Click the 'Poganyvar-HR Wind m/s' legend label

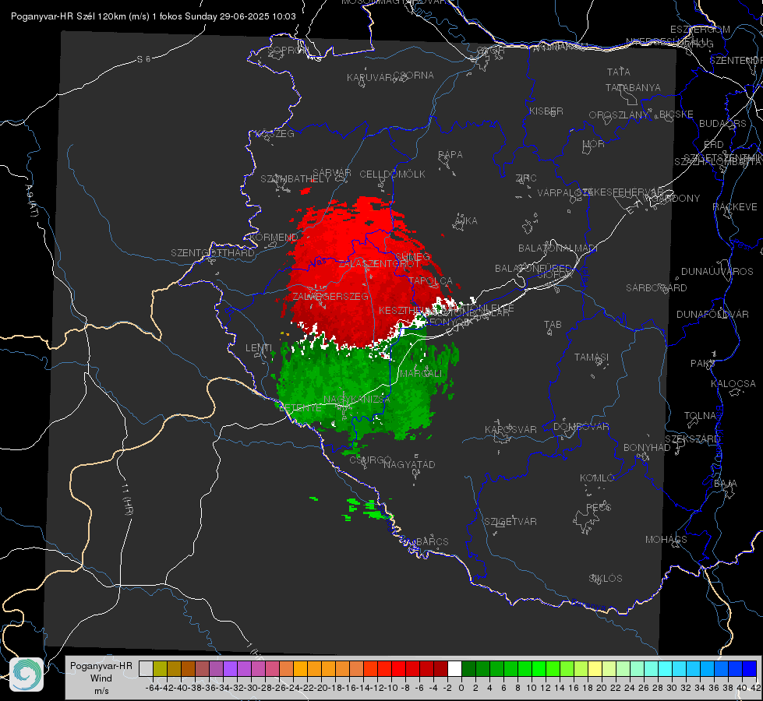point(101,678)
